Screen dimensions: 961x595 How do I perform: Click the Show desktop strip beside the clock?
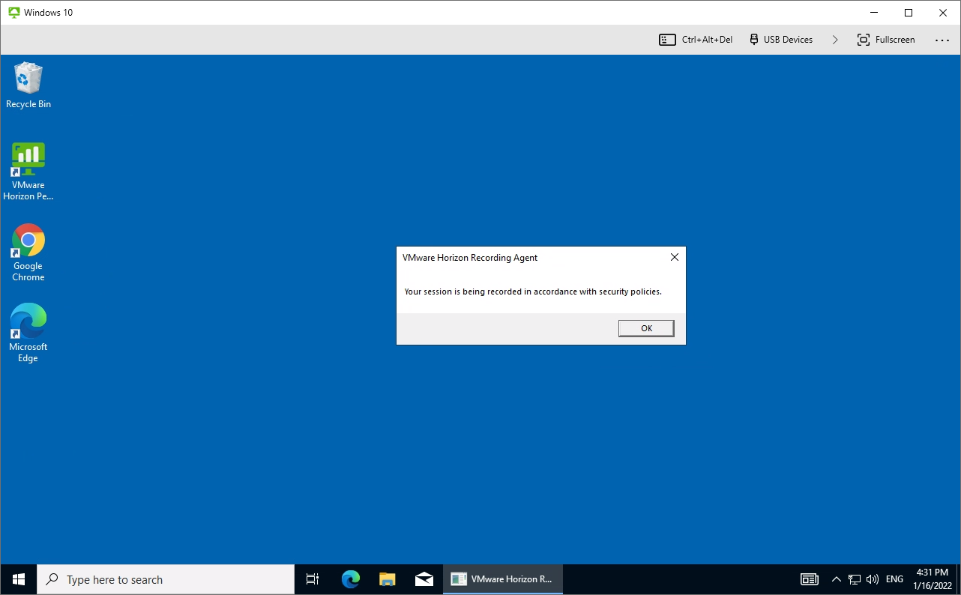(x=958, y=579)
